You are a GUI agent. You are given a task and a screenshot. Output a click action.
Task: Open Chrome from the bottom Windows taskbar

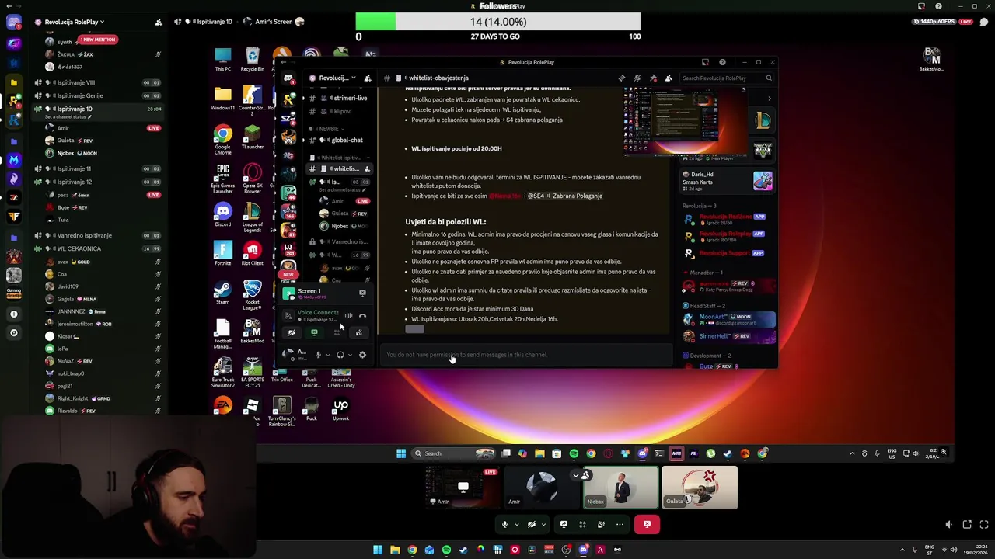[412, 550]
